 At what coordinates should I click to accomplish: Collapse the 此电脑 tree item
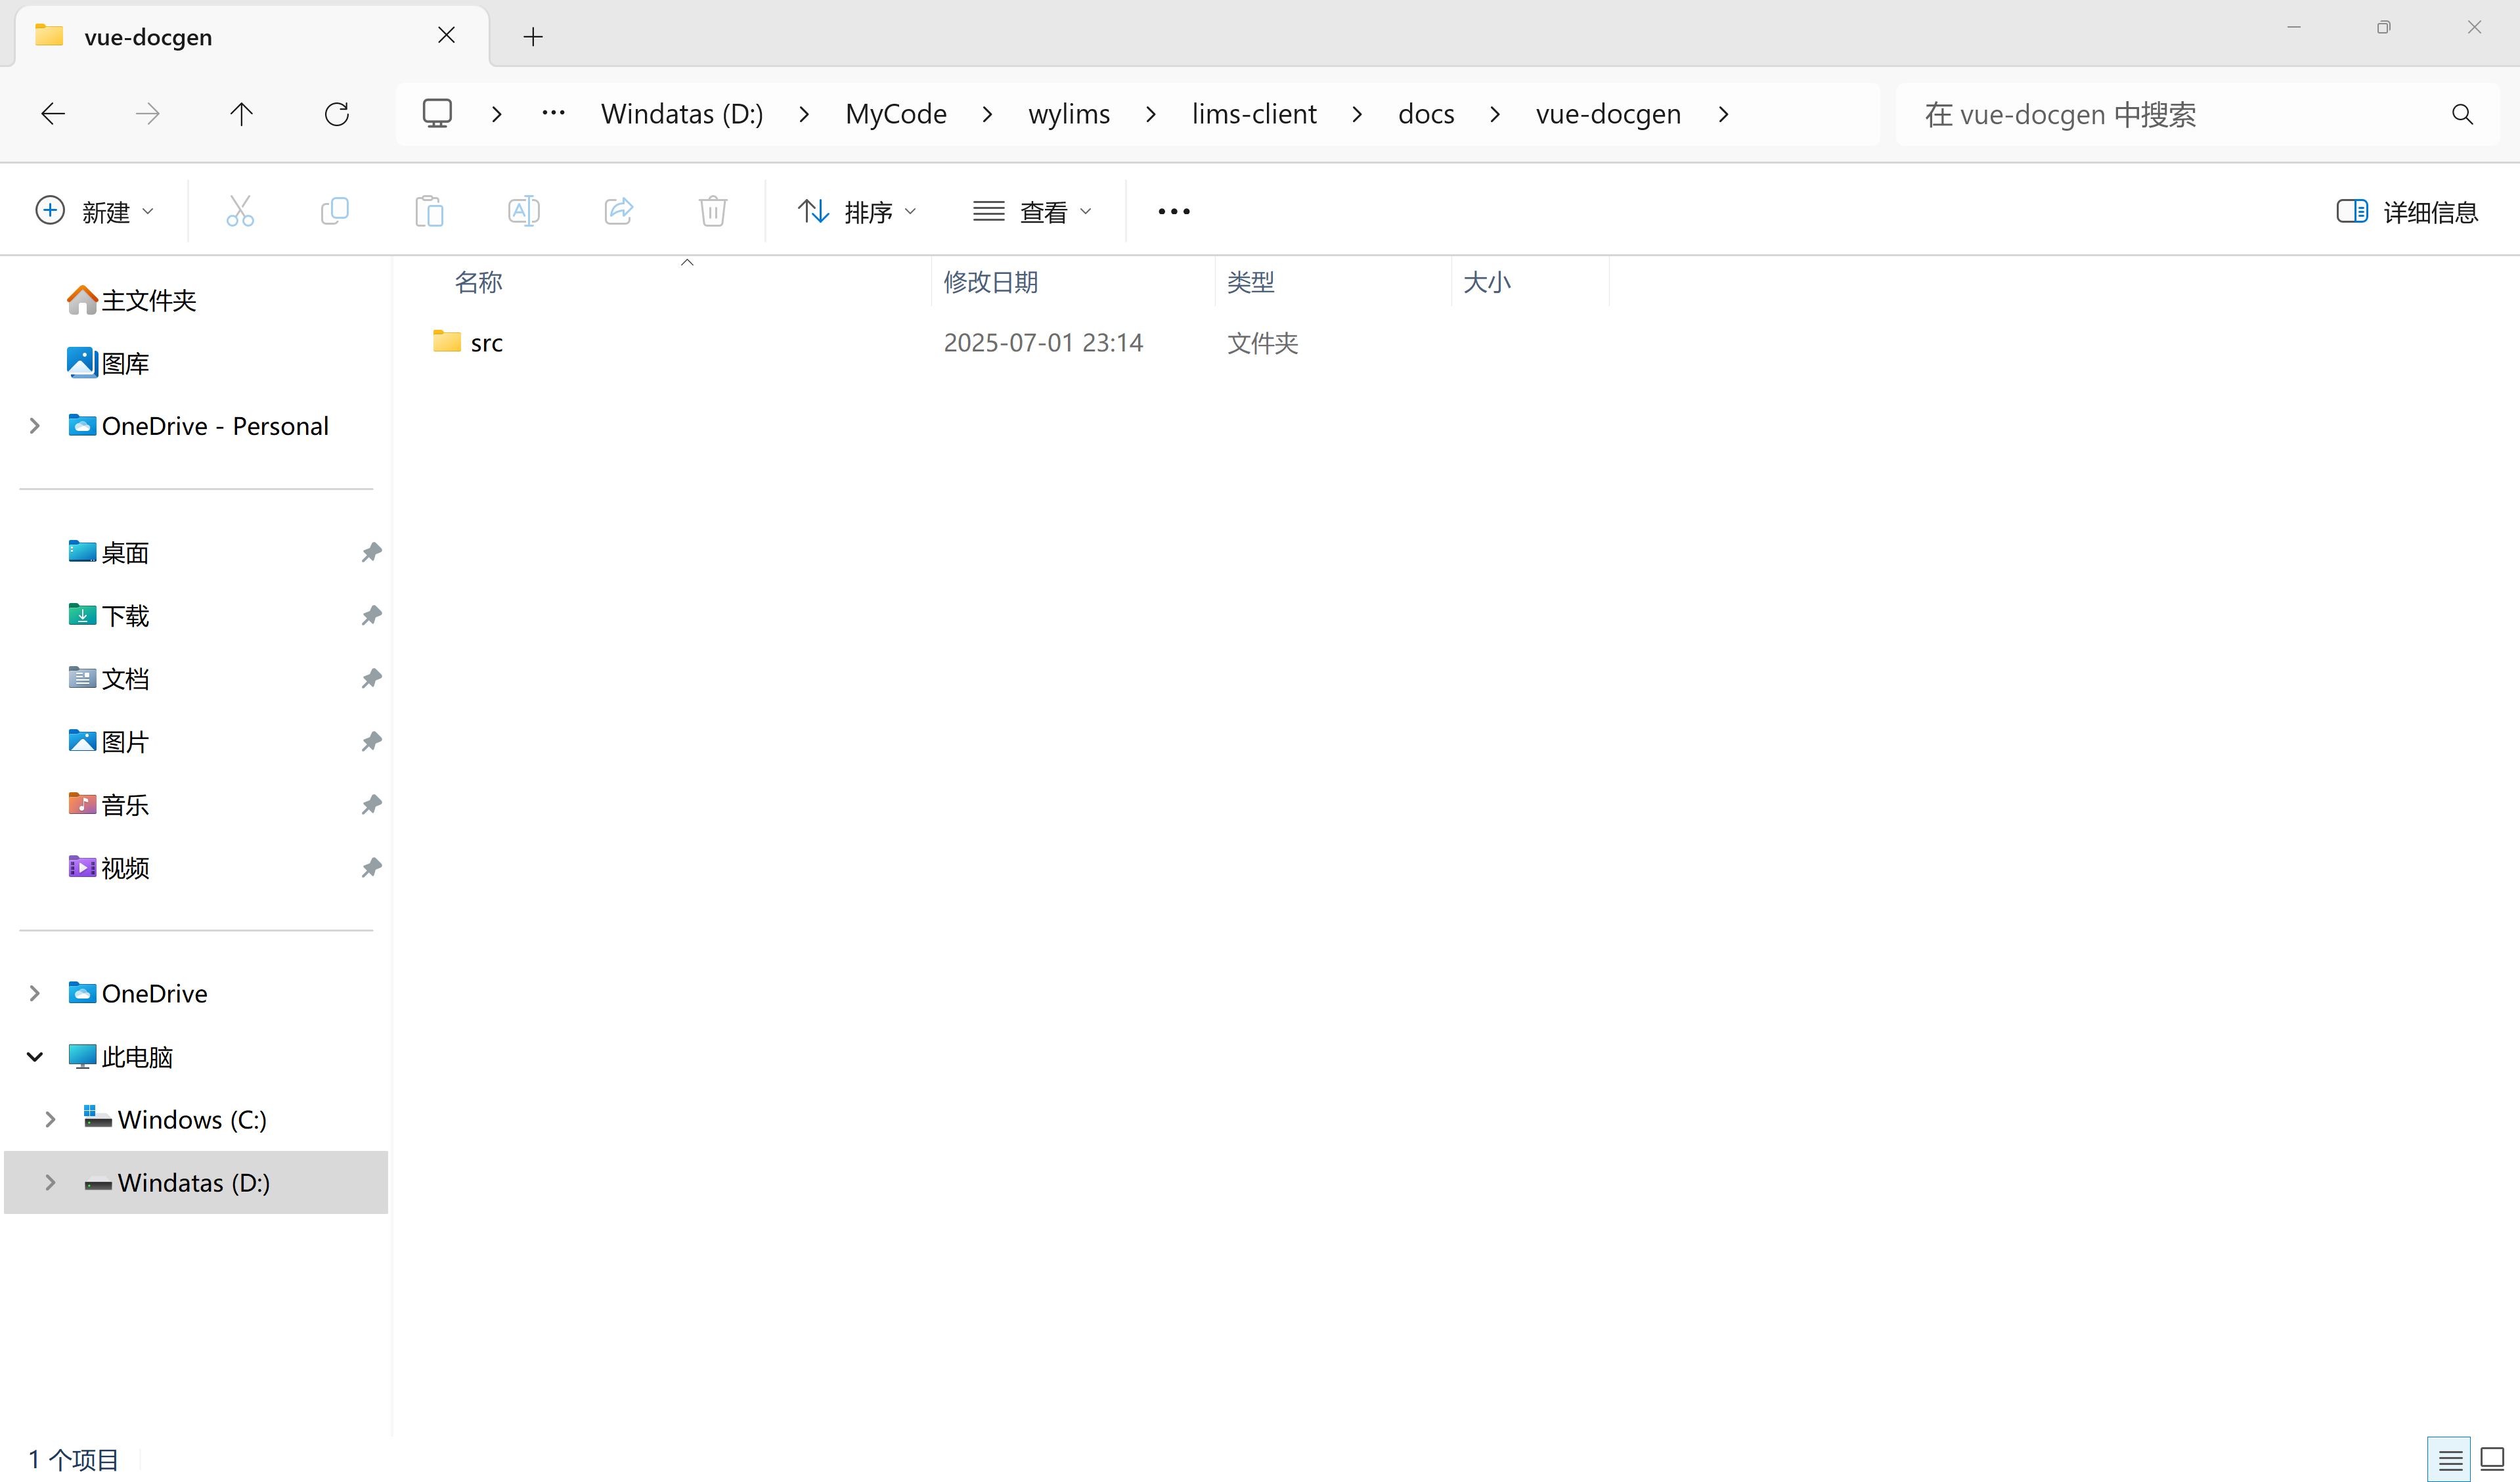coord(34,1056)
